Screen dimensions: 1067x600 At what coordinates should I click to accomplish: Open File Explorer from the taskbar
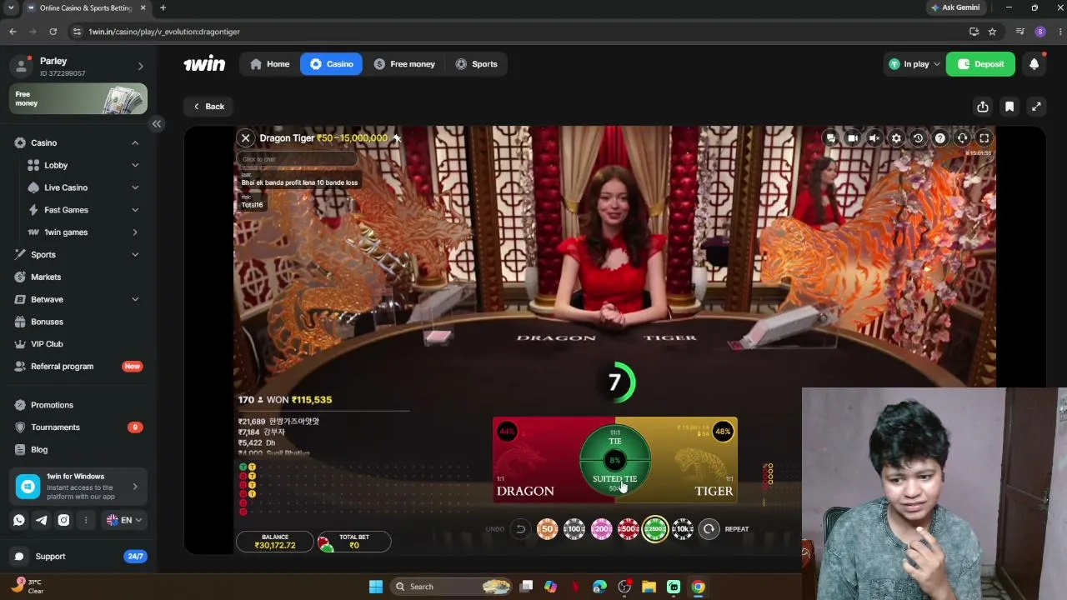tap(649, 587)
